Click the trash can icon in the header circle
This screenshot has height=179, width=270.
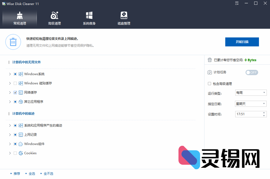coord(13,42)
